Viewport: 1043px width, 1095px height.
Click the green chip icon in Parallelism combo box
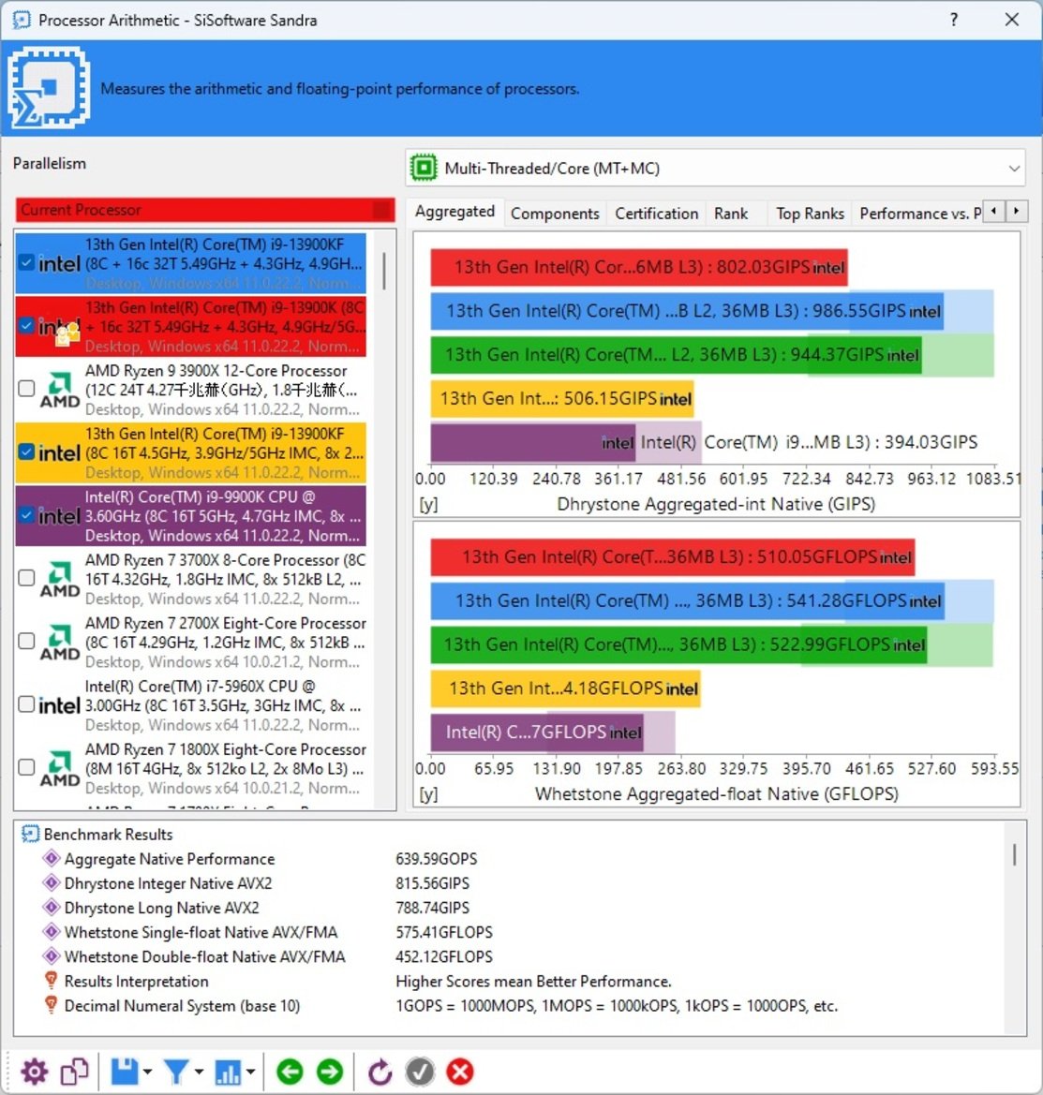pyautogui.click(x=424, y=168)
